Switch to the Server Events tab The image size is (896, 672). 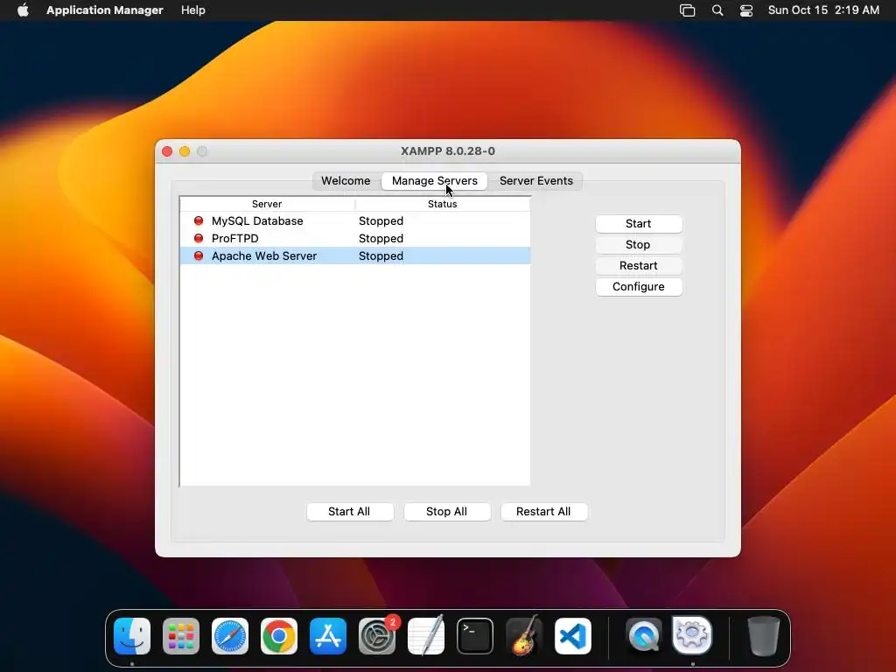(x=536, y=180)
